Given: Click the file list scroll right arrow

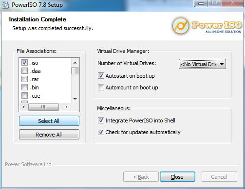Looking at the screenshot, I should [x=66, y=107].
